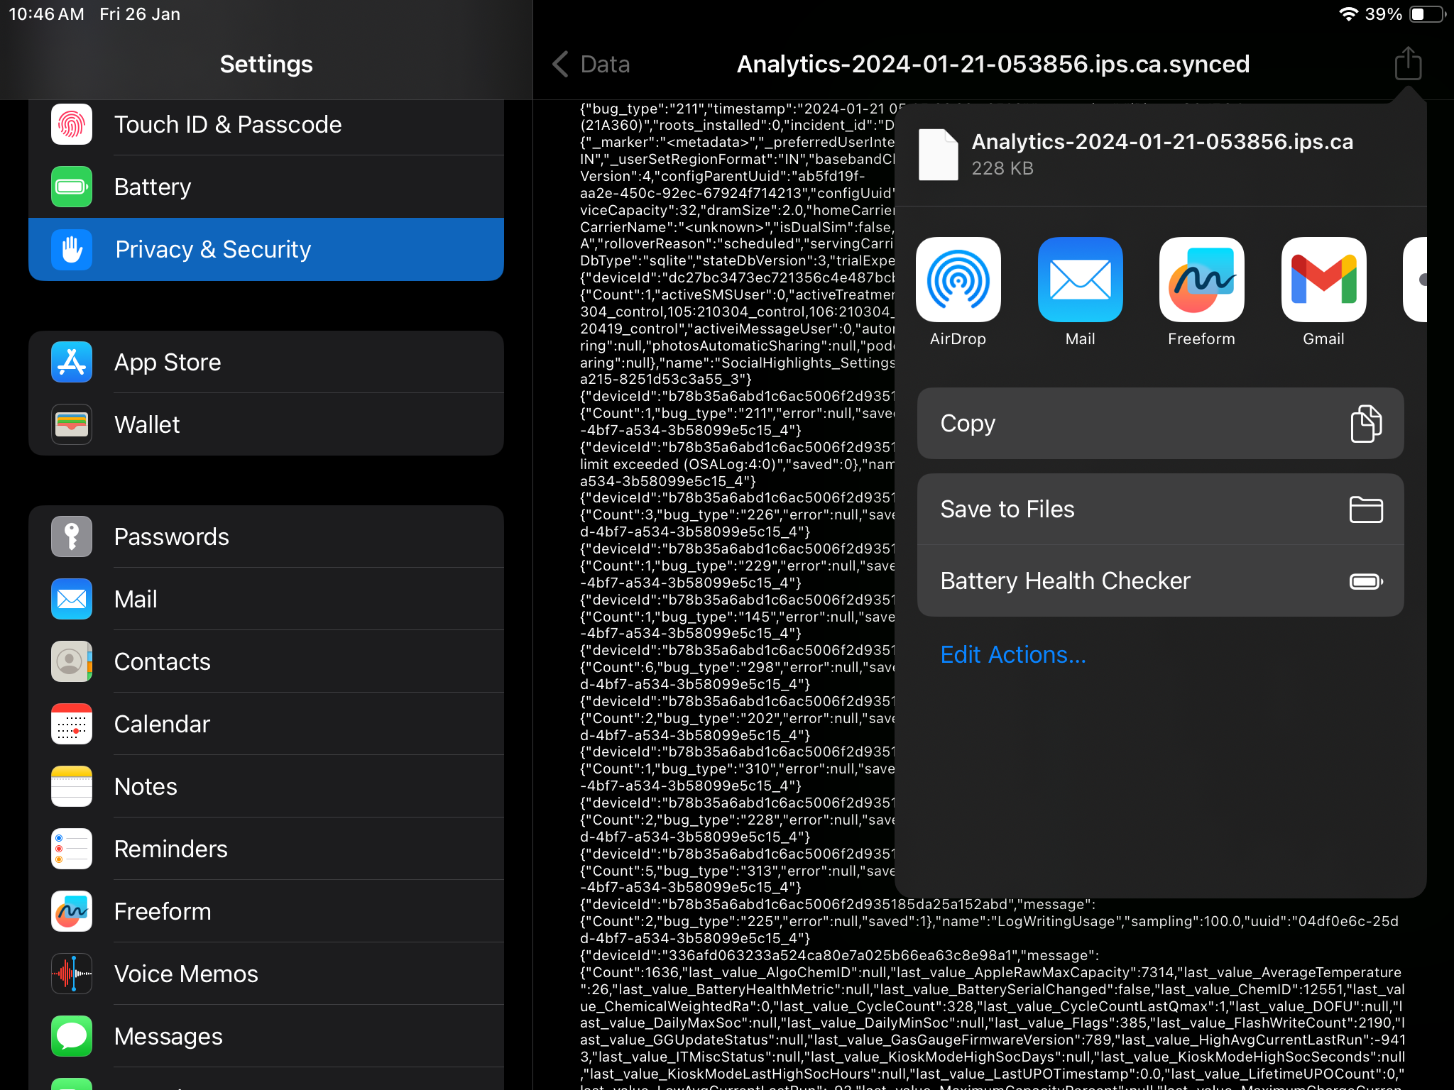Share the analytics file via AirDrop
The width and height of the screenshot is (1454, 1090).
958,279
